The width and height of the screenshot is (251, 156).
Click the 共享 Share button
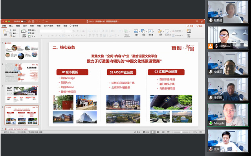[x=190, y=26]
